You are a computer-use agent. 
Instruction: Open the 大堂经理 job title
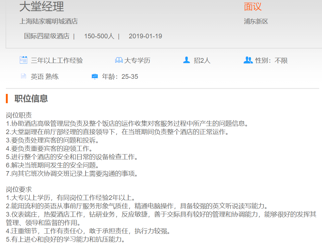pos(42,7)
